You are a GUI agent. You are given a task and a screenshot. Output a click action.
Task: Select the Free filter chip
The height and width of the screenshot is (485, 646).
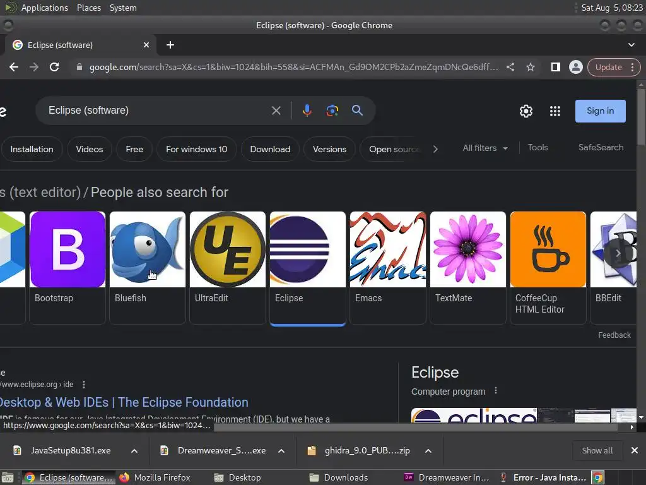[134, 149]
